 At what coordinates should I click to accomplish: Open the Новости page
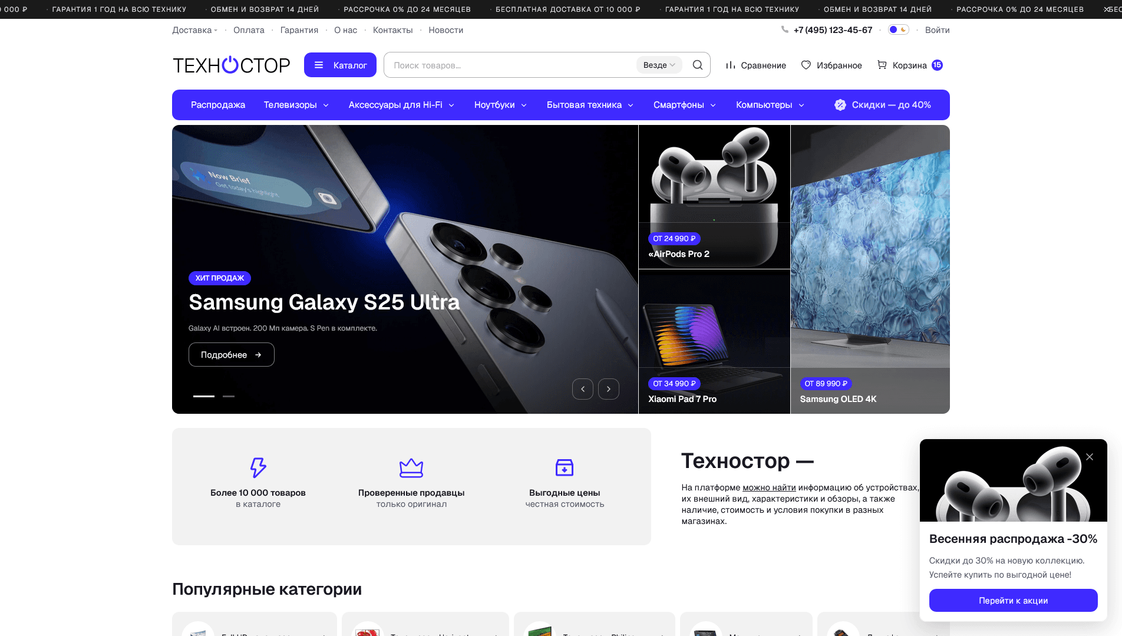pyautogui.click(x=446, y=30)
